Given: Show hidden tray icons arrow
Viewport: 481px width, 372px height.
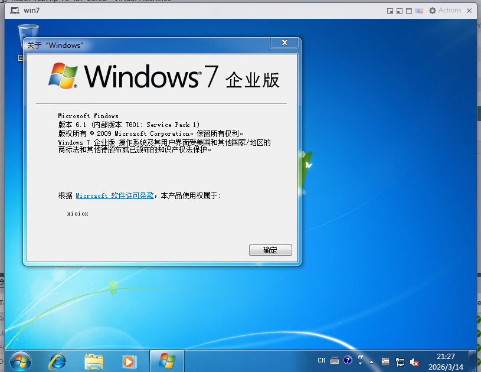Looking at the screenshot, I should click(372, 361).
